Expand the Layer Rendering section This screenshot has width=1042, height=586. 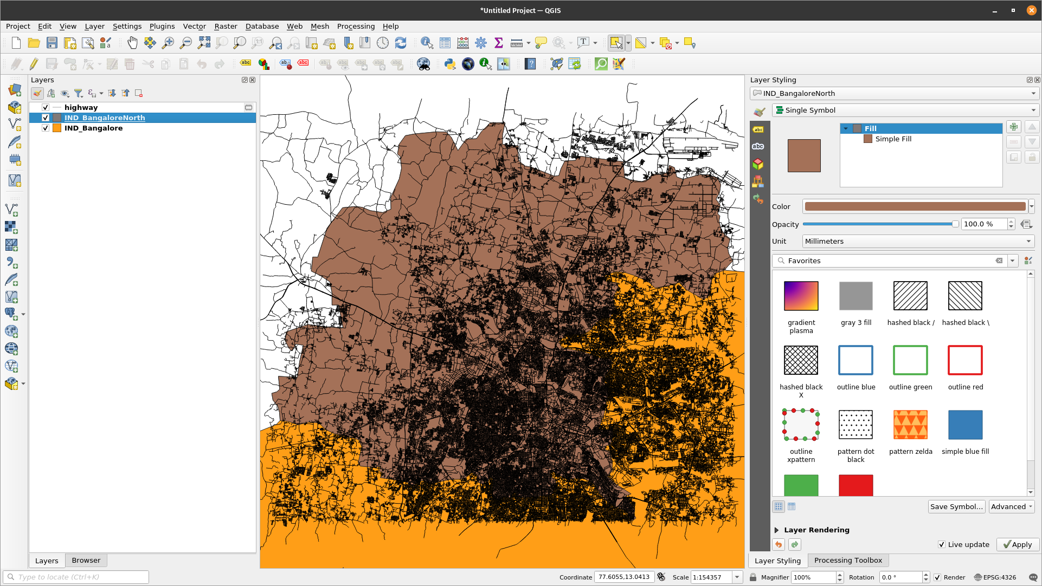coord(776,530)
